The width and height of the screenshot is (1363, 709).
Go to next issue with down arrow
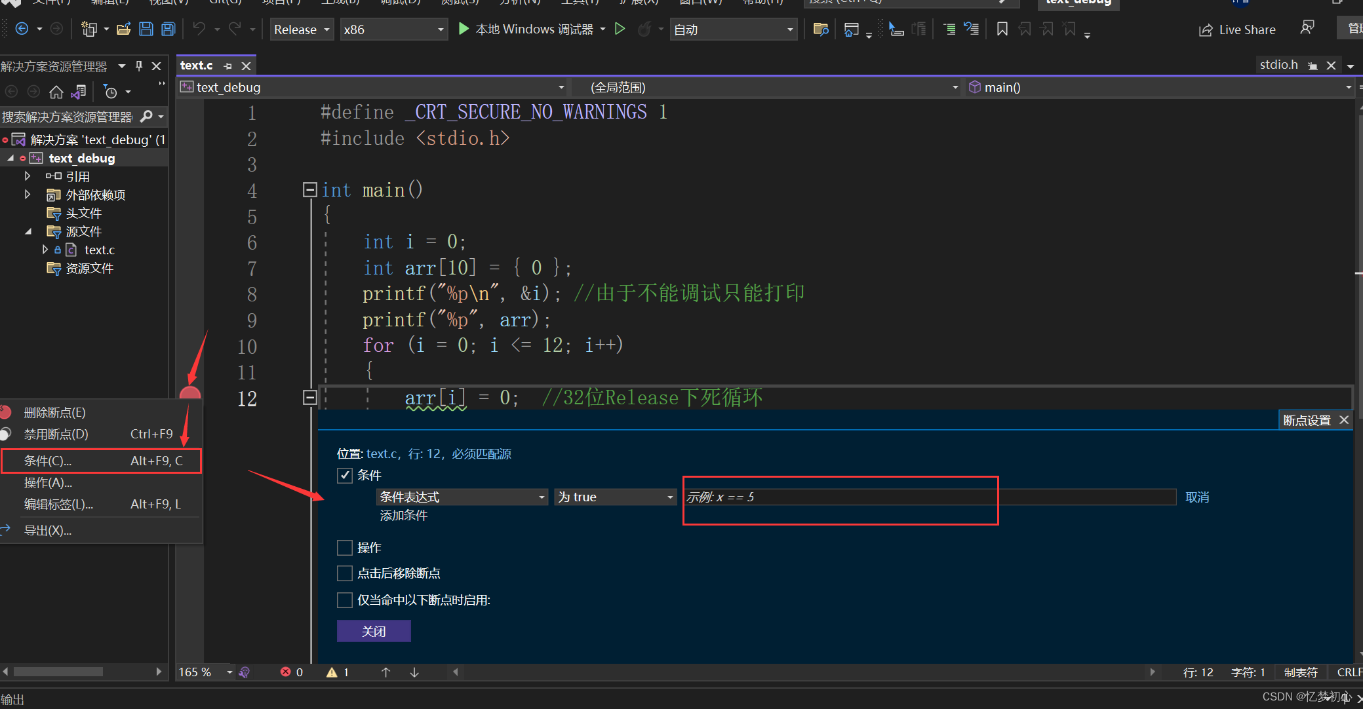tap(414, 672)
